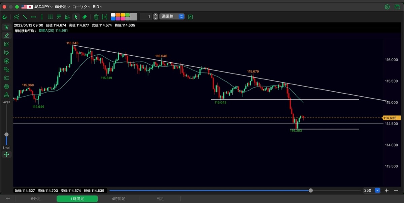This screenshot has width=404, height=203.
Task: Open chart settings gear icon
Action: [x=387, y=7]
